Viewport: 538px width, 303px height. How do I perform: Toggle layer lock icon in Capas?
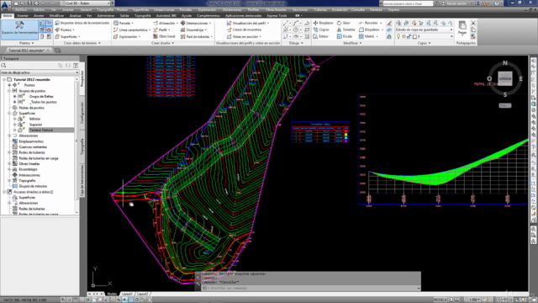point(409,36)
